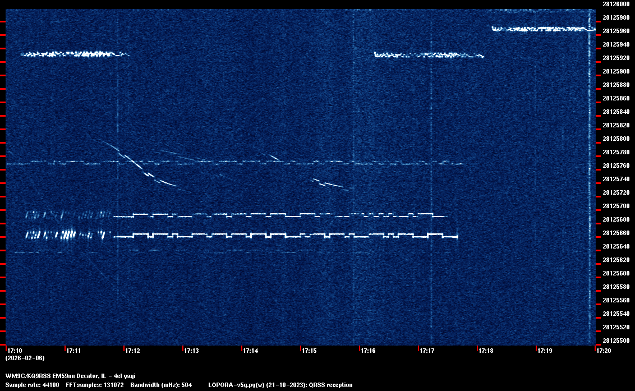Click the 28125920 frequency axis label

(615, 58)
